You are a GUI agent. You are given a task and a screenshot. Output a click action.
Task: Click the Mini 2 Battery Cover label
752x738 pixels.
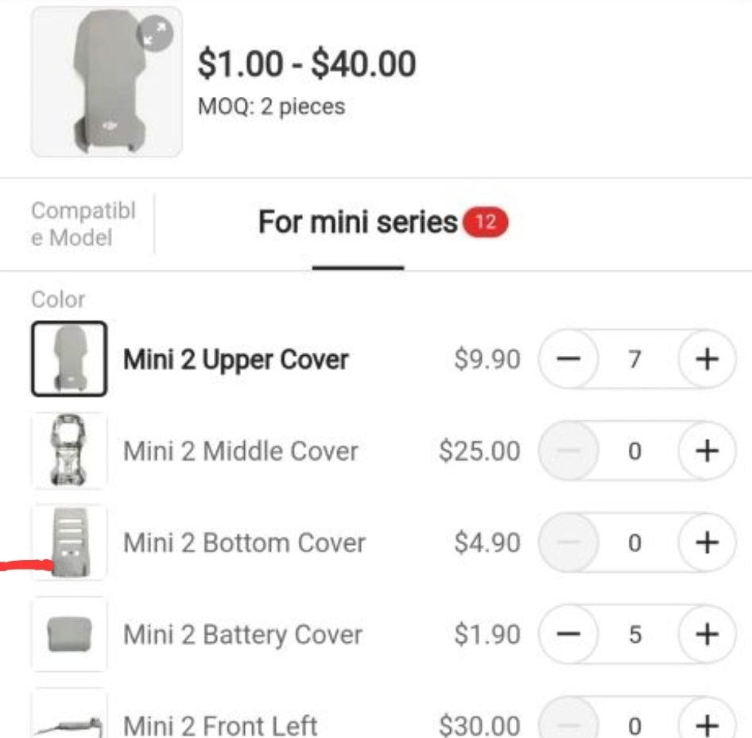(x=242, y=635)
